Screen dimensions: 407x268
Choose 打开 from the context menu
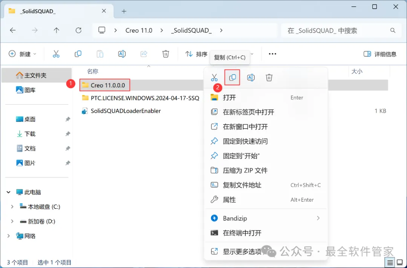pos(266,97)
